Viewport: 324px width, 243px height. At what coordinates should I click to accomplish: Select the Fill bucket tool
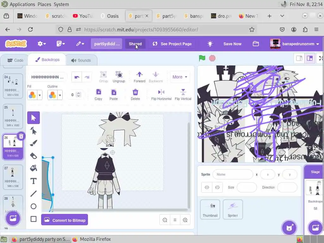(34, 168)
